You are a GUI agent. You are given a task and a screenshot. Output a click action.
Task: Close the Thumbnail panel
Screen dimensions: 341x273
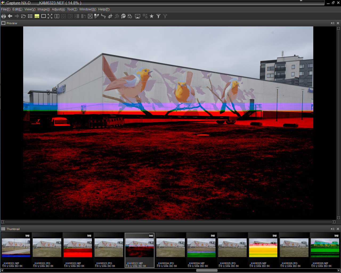338,229
